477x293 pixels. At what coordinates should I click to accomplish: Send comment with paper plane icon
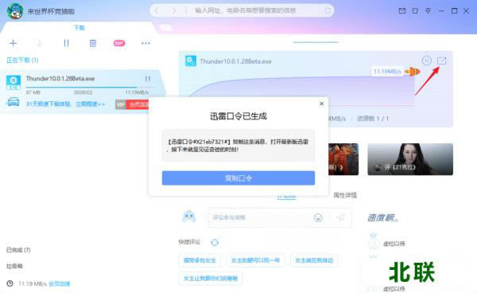[341, 217]
